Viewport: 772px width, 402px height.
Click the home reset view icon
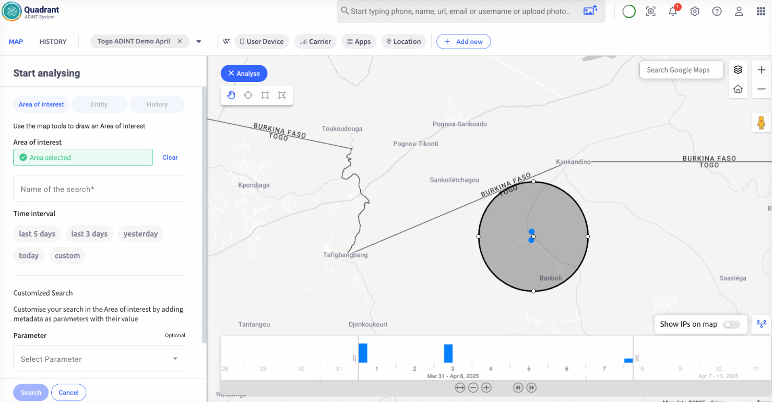tap(738, 89)
